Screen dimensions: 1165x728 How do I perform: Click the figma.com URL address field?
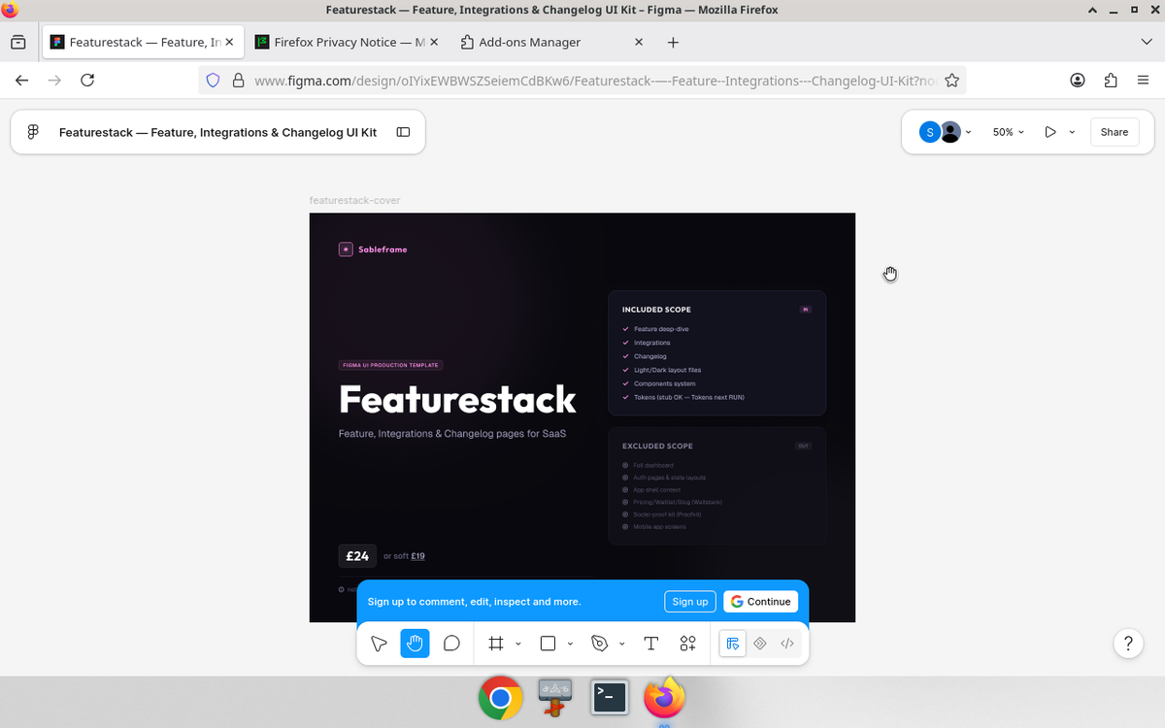tap(595, 81)
